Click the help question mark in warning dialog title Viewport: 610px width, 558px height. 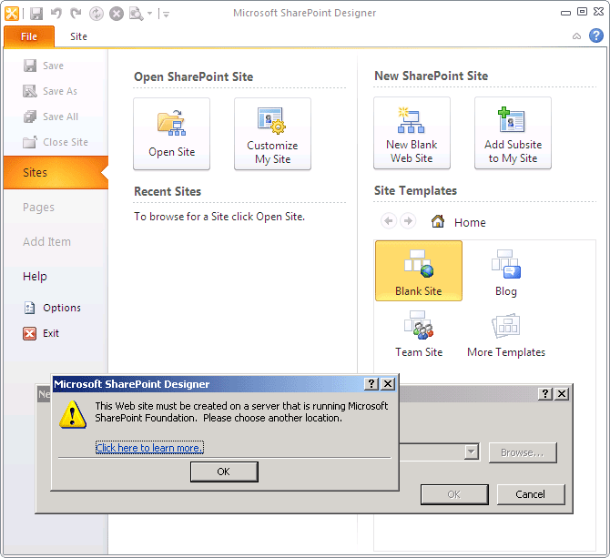point(371,384)
